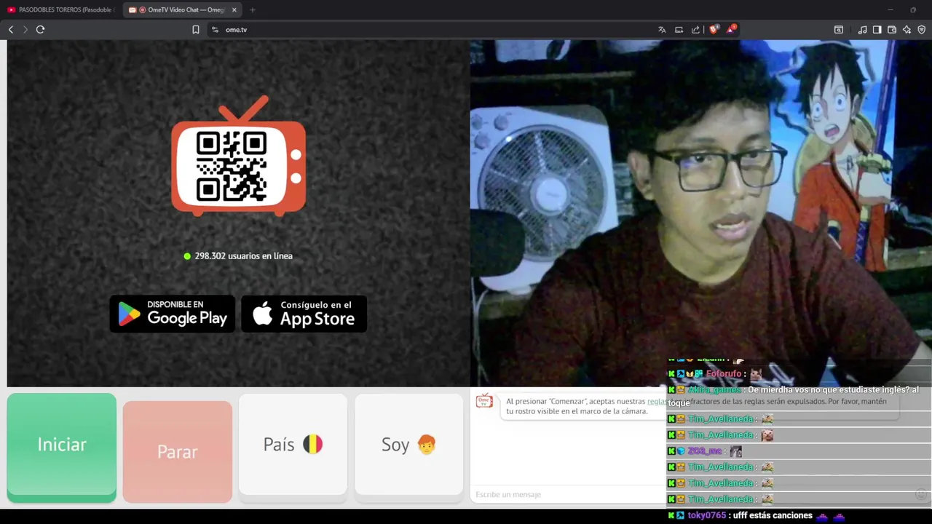Screen dimensions: 932x524
Task: Click the 298.302 usuarios en línea text
Action: [244, 256]
